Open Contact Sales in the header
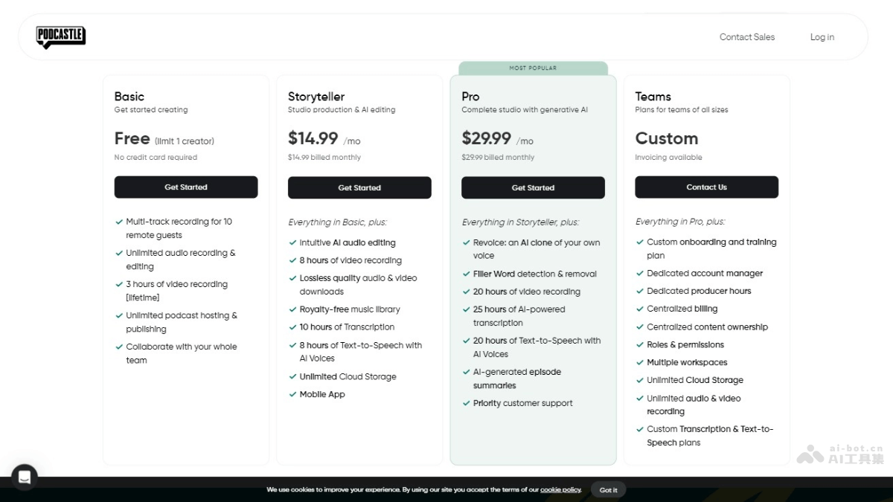The height and width of the screenshot is (502, 893). click(746, 37)
